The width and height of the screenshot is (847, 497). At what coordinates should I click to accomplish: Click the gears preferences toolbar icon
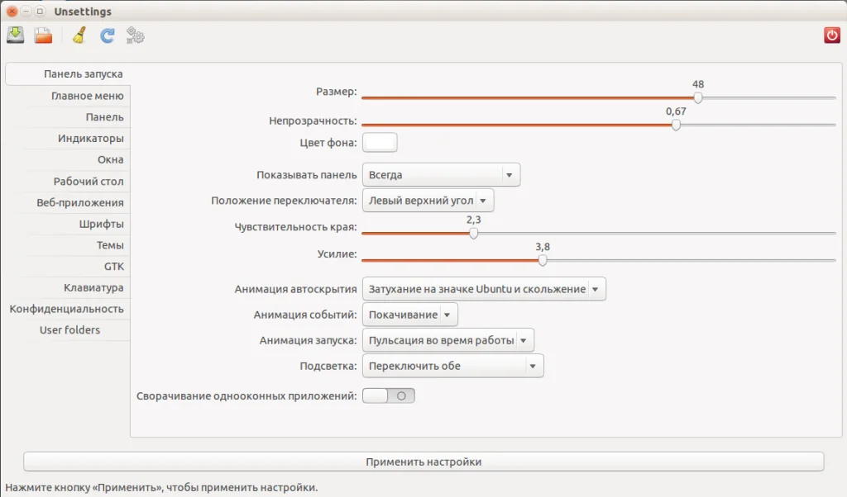(135, 35)
